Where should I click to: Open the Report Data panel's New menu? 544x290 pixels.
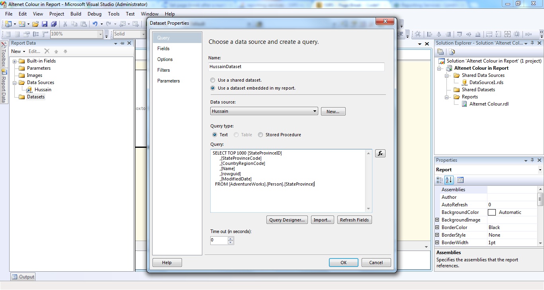point(18,51)
